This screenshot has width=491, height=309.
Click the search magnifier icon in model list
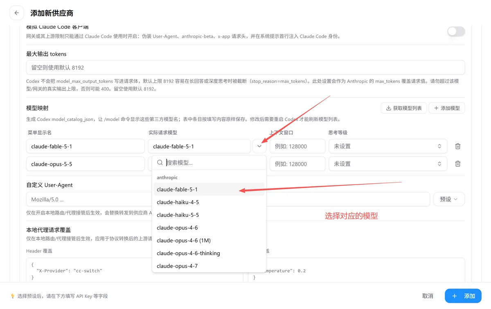coord(160,162)
